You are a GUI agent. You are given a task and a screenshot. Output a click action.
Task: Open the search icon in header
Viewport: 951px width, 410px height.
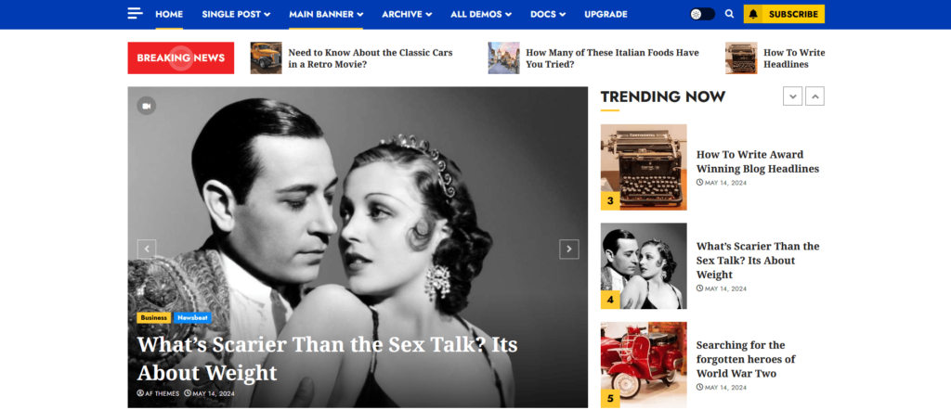[x=729, y=14]
